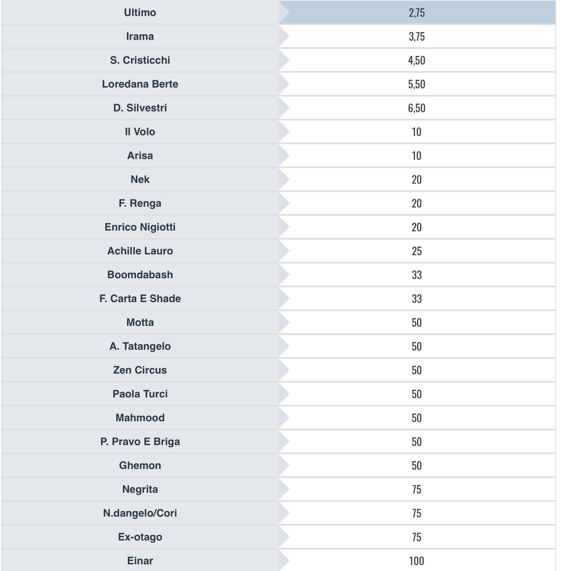This screenshot has width=572, height=571.
Task: Click Achille Lauro's odds of 25
Action: pyautogui.click(x=417, y=251)
